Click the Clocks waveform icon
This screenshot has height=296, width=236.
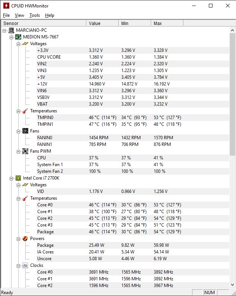25,265
